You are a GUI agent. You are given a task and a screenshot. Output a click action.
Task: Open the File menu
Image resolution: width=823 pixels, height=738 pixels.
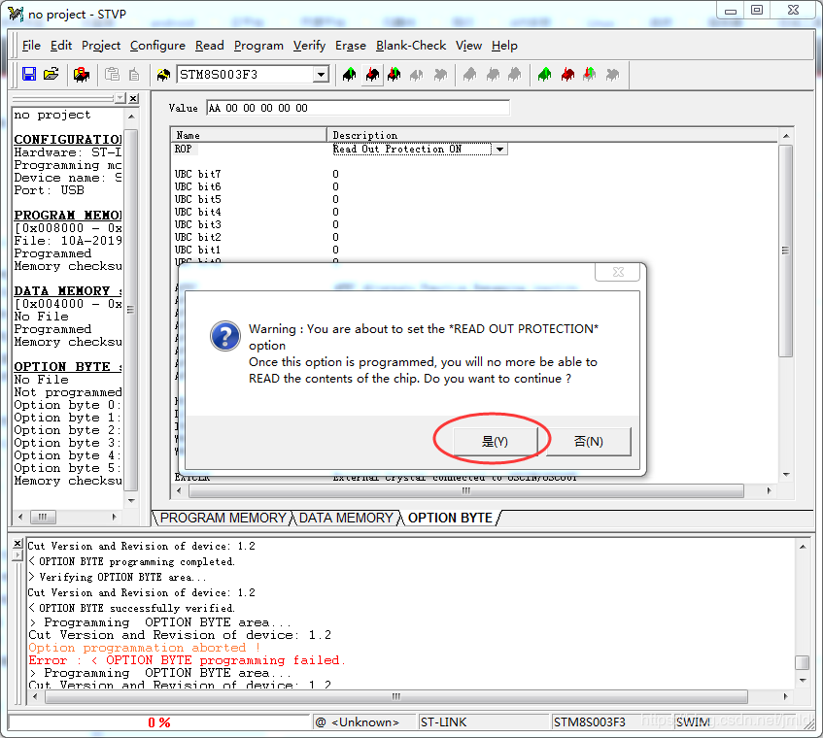click(x=31, y=46)
